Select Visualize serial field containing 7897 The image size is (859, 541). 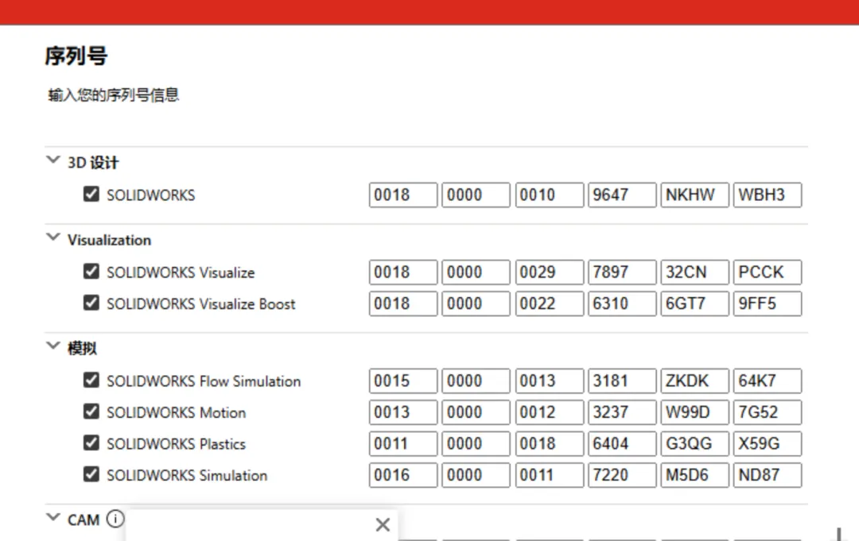point(622,272)
